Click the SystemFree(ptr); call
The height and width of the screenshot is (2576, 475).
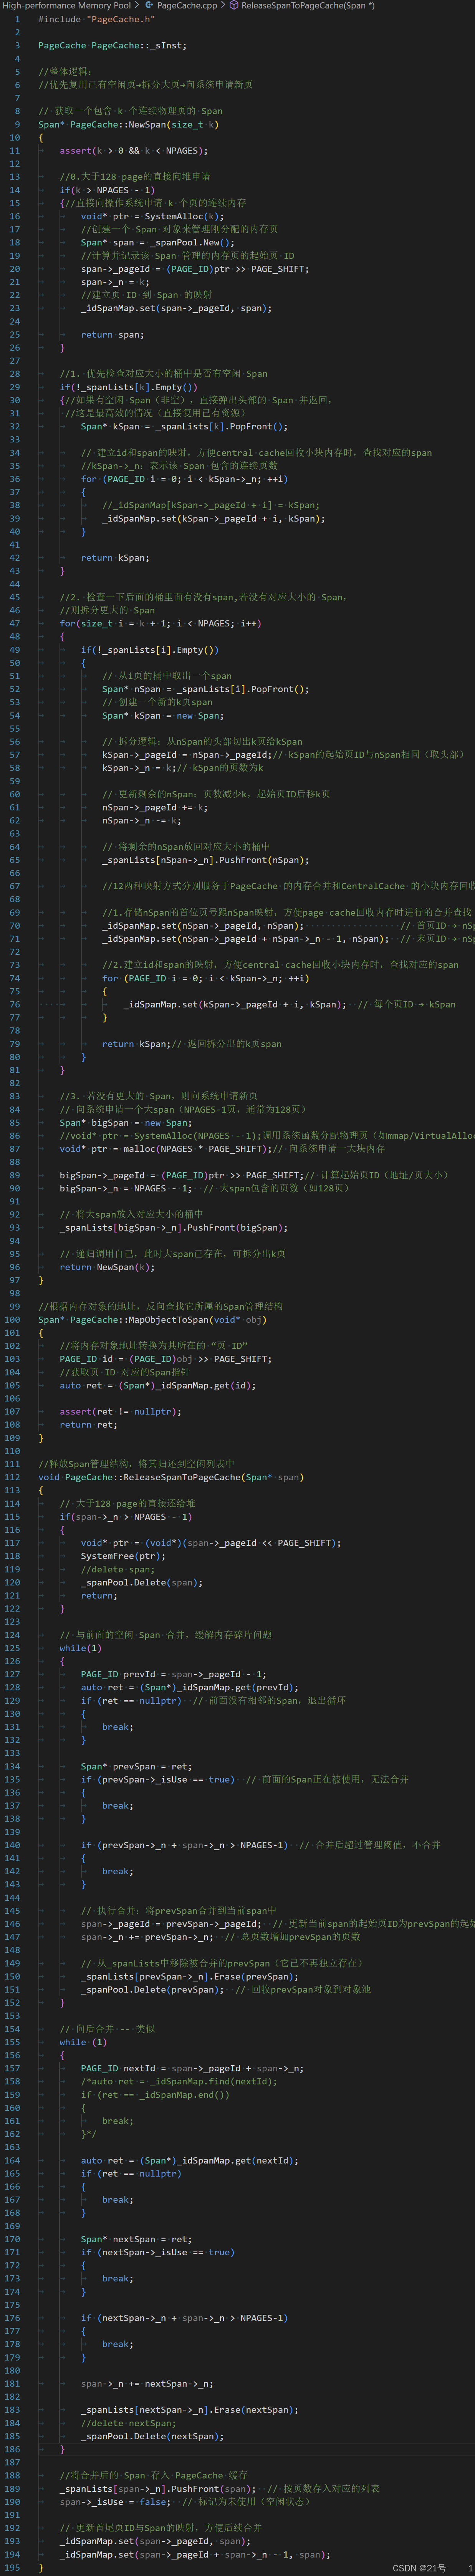click(123, 1555)
